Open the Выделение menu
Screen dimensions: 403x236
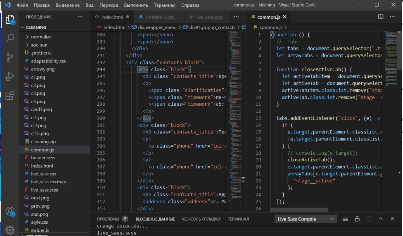click(x=68, y=5)
